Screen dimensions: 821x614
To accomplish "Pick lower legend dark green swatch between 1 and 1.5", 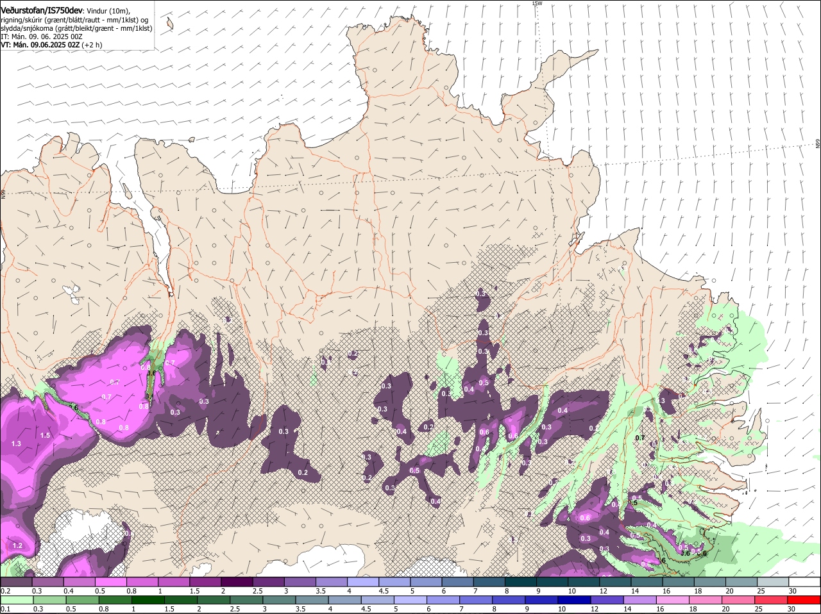I will [x=148, y=600].
